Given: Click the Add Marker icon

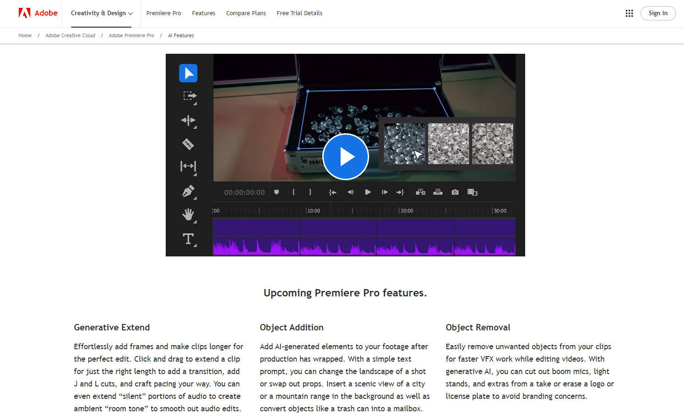Looking at the screenshot, I should (x=276, y=192).
